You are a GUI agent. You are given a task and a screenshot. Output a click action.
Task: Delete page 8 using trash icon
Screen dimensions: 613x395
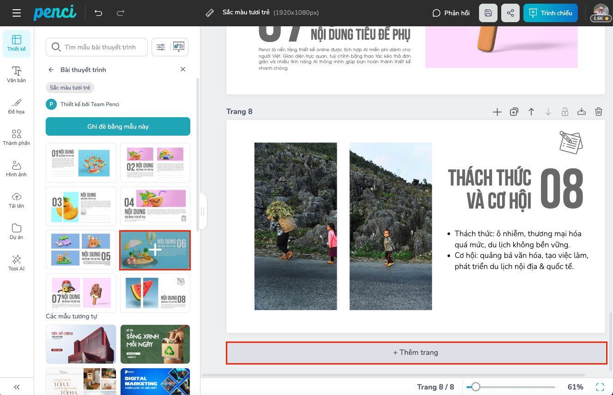pyautogui.click(x=599, y=112)
